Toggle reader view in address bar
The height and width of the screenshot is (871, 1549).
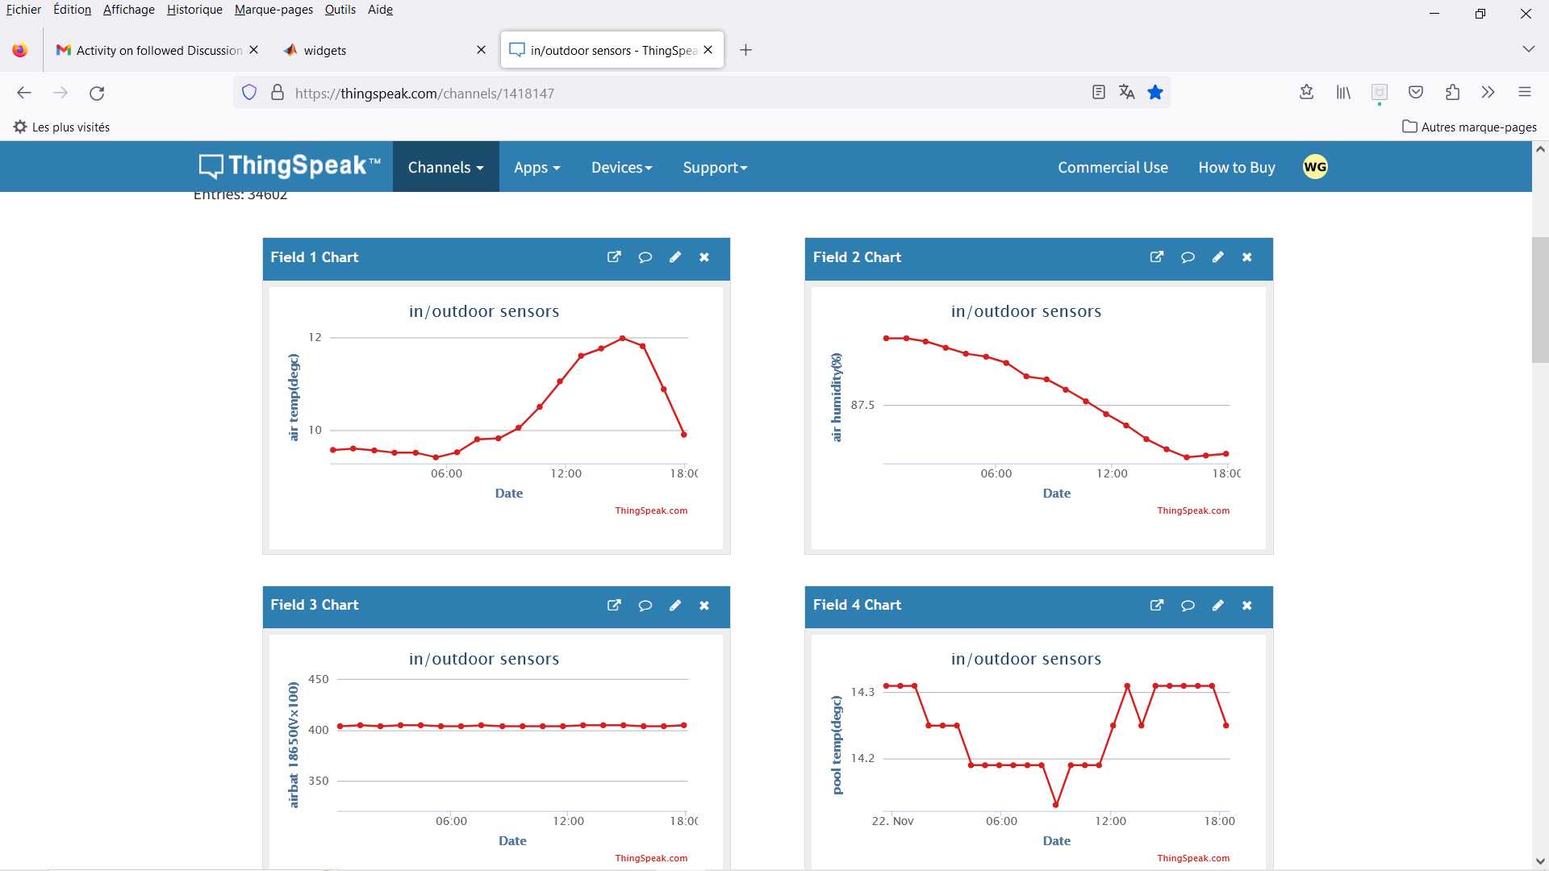(1098, 93)
